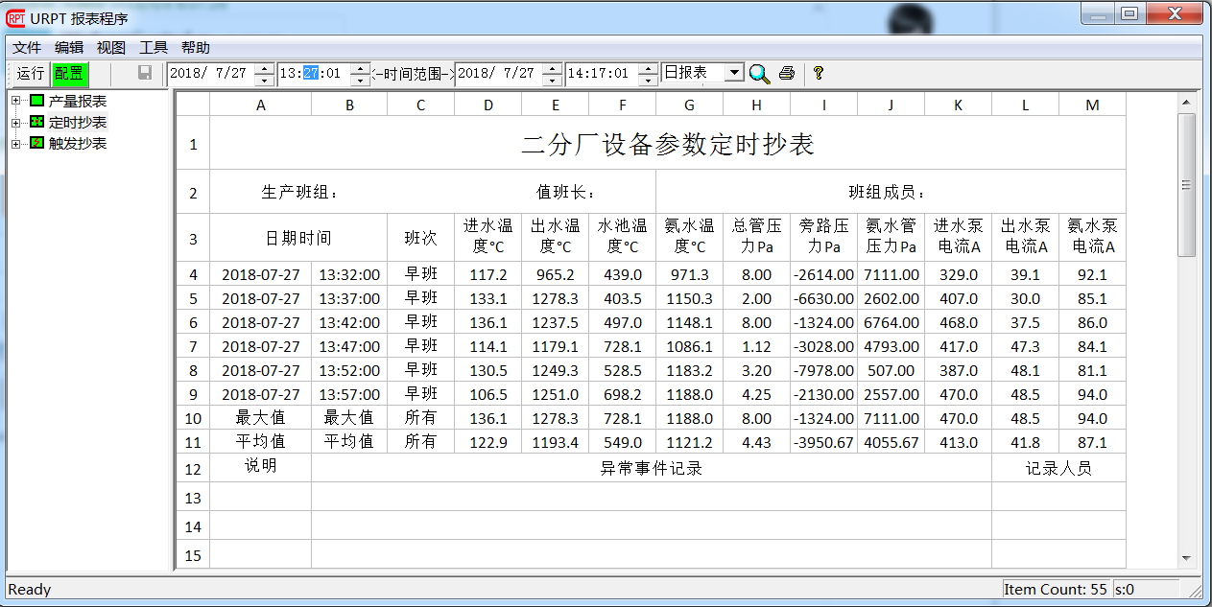
Task: Decrease the end time with down spinner
Action: (x=648, y=79)
